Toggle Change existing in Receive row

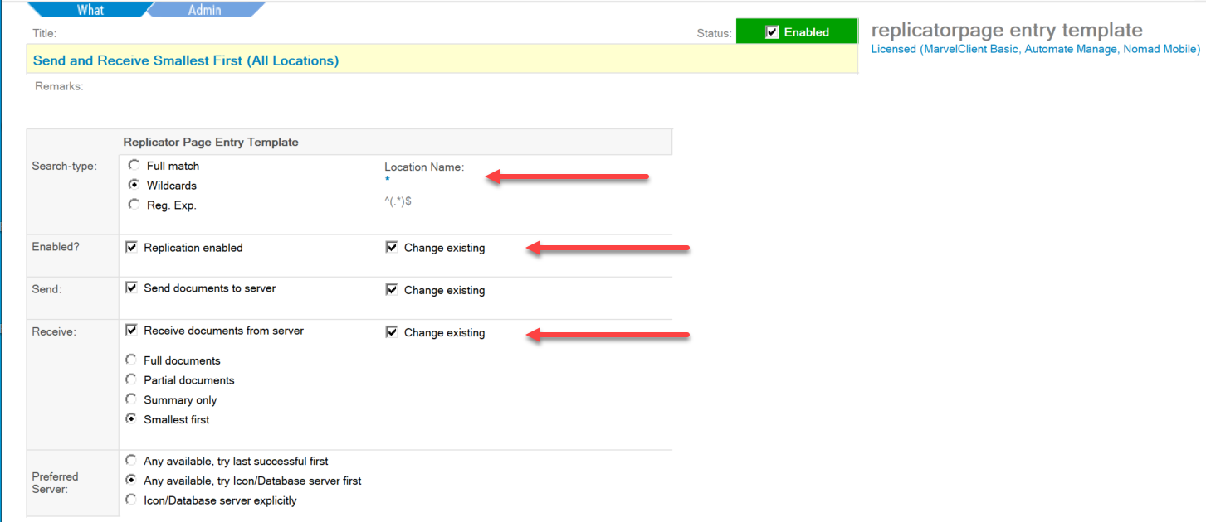(392, 332)
